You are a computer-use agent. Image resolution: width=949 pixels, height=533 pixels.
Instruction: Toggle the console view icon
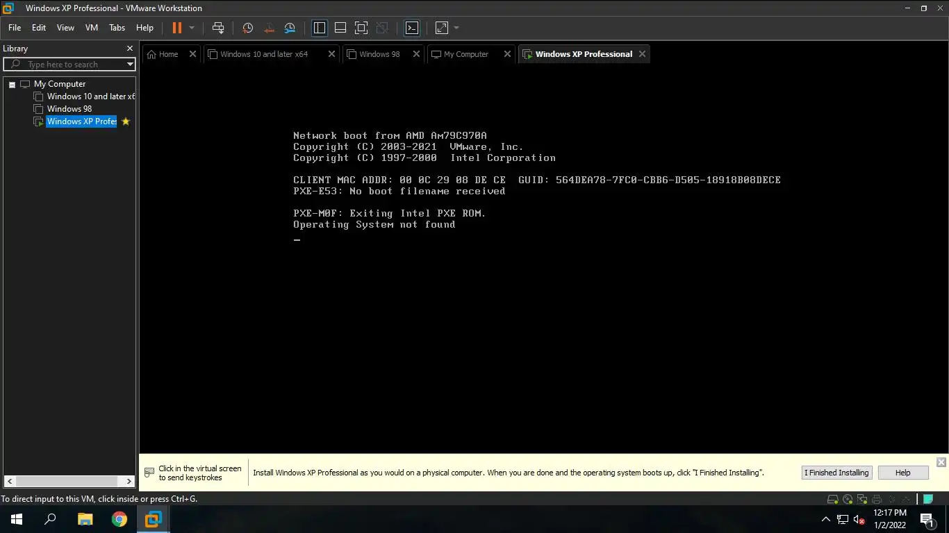pyautogui.click(x=412, y=28)
